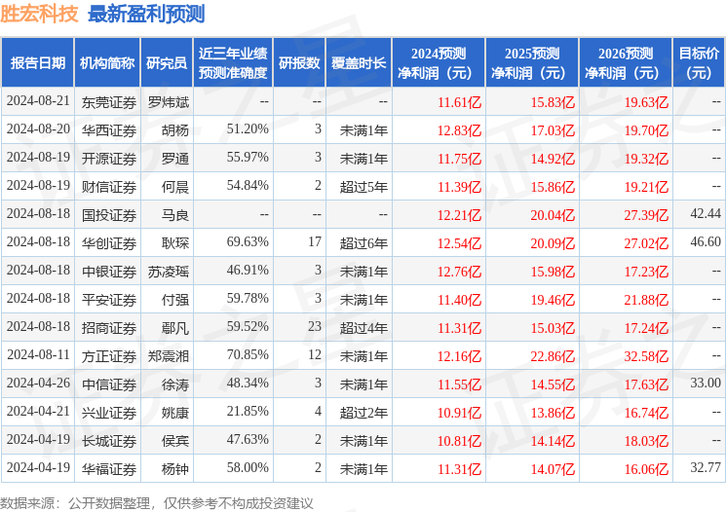The width and height of the screenshot is (726, 512).
Task: Click researcher name 胡杨
Action: [x=175, y=130]
